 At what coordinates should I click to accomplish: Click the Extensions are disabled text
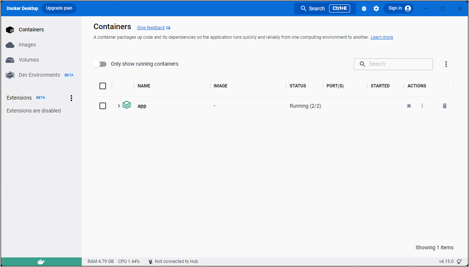pyautogui.click(x=34, y=111)
